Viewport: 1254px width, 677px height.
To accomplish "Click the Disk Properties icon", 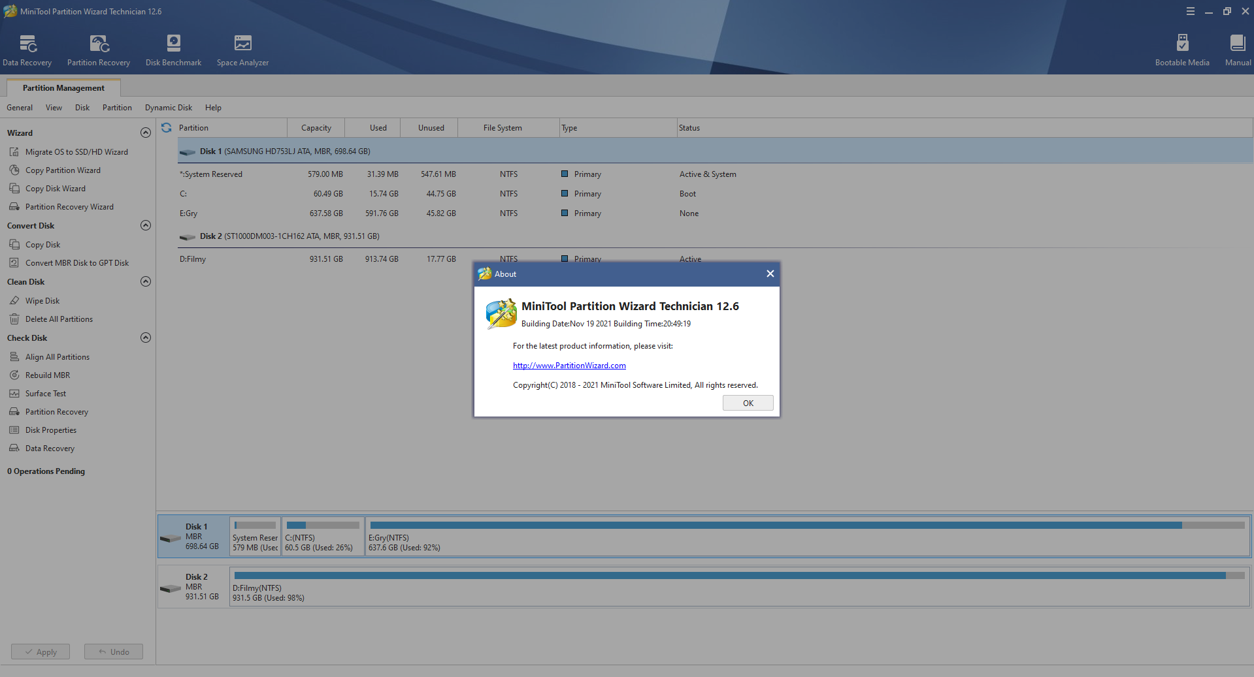I will 14,430.
